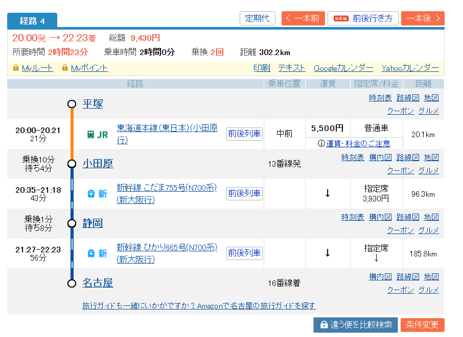The image size is (463, 337).
Task: Click the Shinkansen icon for こだま755号
Action: [91, 194]
